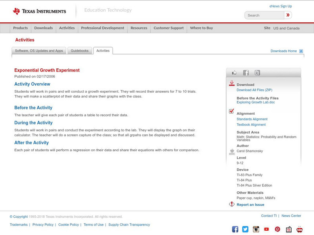Share via the gray Twitter icon

pyautogui.click(x=257, y=73)
